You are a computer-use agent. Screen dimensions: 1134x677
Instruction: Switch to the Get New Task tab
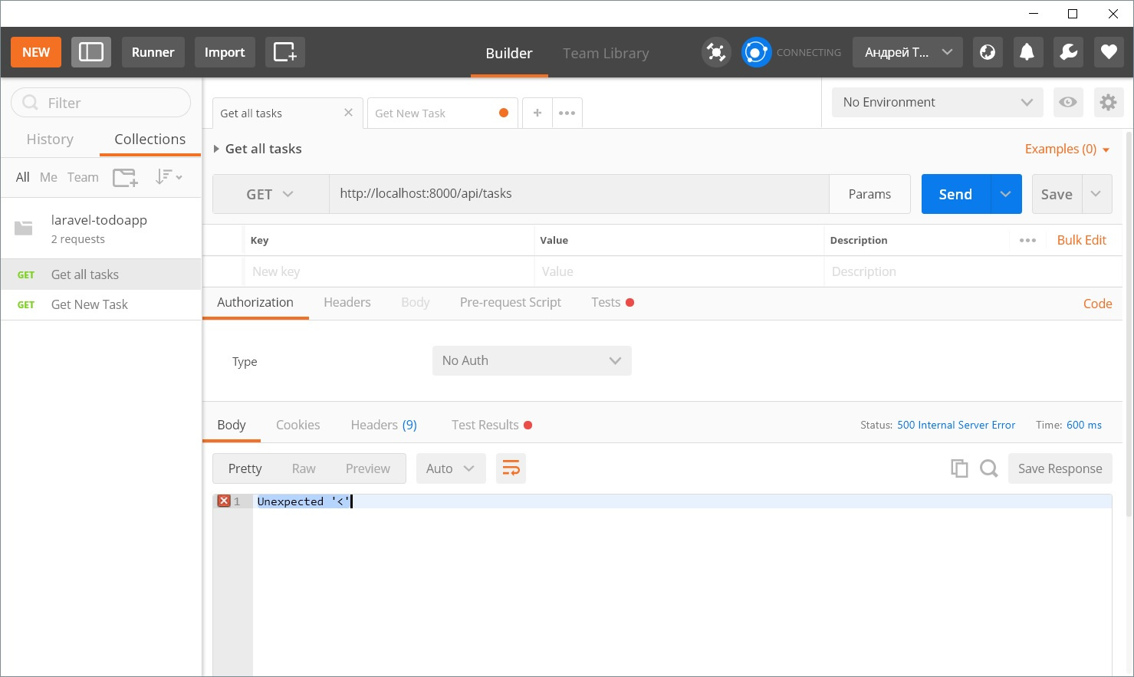coord(442,113)
